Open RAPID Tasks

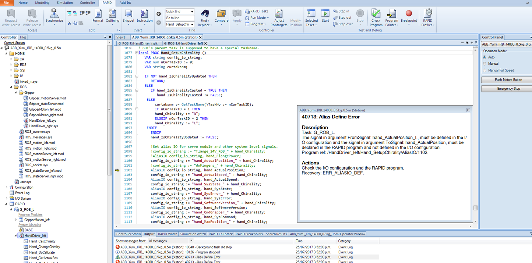pyautogui.click(x=257, y=11)
